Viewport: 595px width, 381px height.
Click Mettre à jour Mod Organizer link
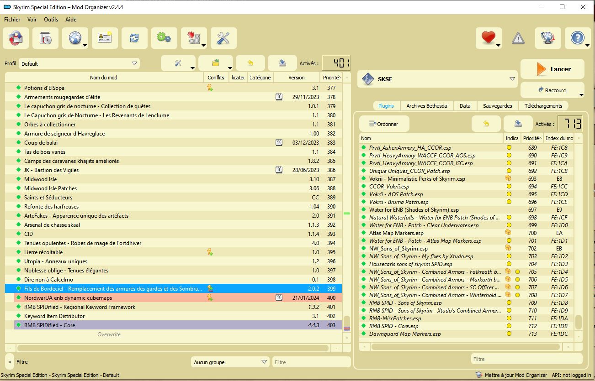pos(515,375)
